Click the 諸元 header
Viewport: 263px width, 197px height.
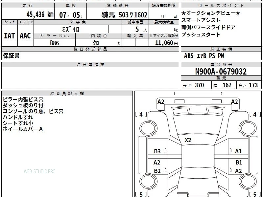pyautogui.click(x=221, y=78)
